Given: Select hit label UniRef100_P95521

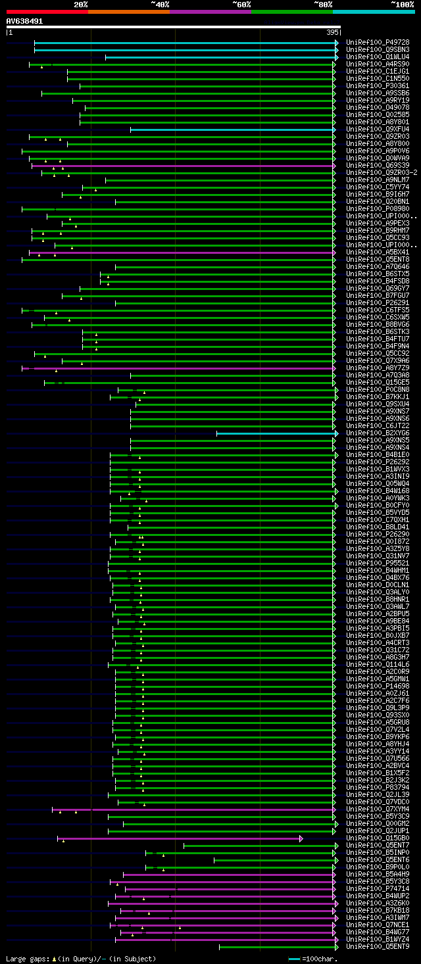Looking at the screenshot, I should [378, 563].
